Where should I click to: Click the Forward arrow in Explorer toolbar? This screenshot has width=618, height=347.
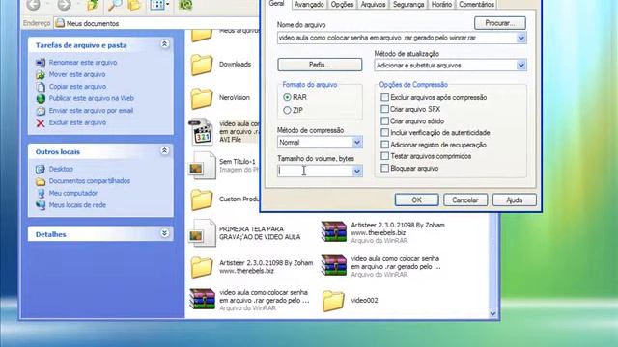pyautogui.click(x=64, y=5)
